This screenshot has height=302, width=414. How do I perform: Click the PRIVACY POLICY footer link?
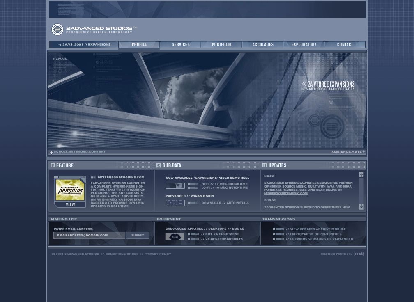click(x=158, y=254)
